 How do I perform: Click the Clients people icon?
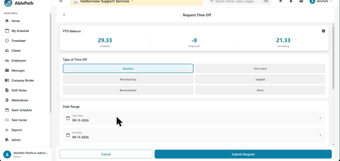7,50
